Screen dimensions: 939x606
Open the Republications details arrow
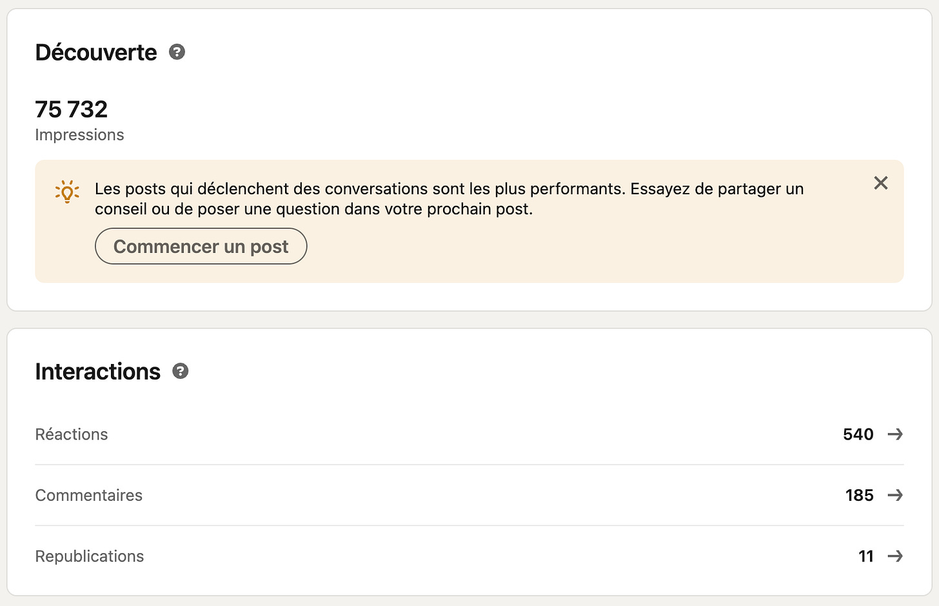[x=895, y=556]
